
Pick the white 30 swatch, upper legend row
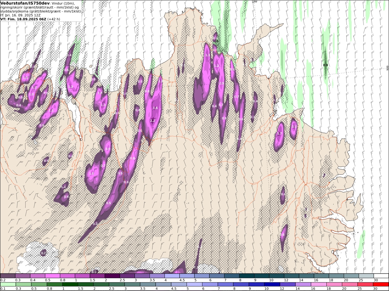point(381,276)
